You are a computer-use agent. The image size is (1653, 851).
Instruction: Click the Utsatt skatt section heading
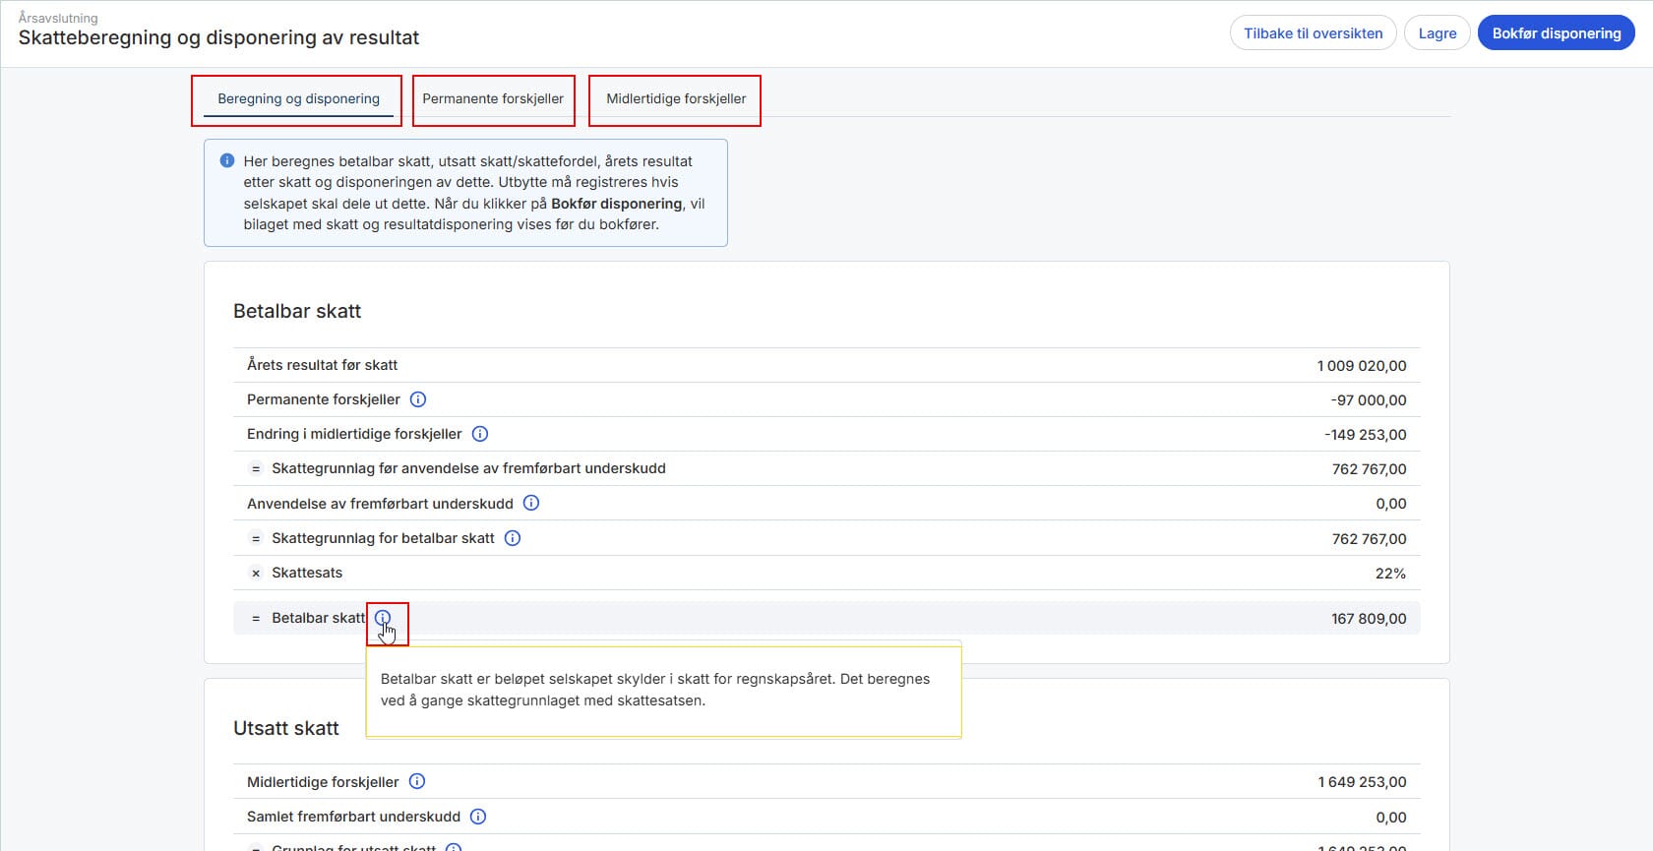(x=286, y=728)
